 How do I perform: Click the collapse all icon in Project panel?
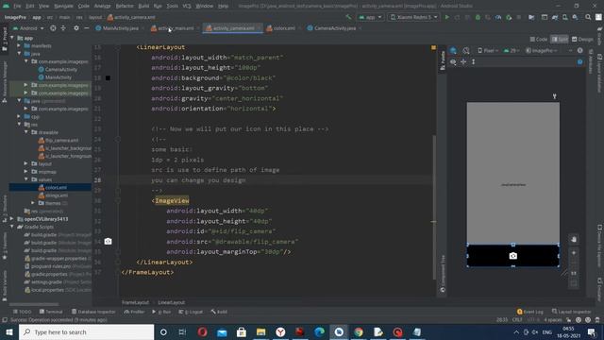pyautogui.click(x=63, y=28)
